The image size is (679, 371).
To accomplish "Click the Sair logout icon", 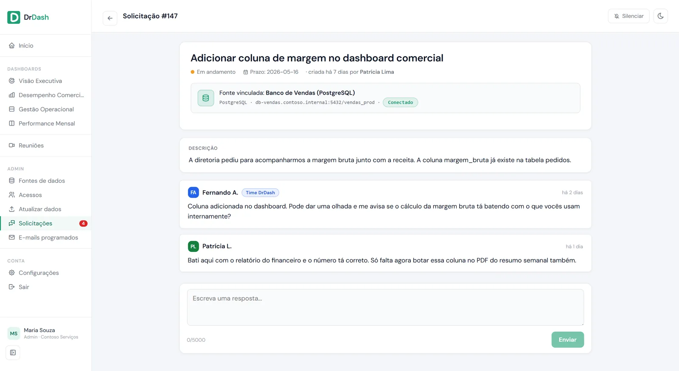I will pyautogui.click(x=12, y=287).
